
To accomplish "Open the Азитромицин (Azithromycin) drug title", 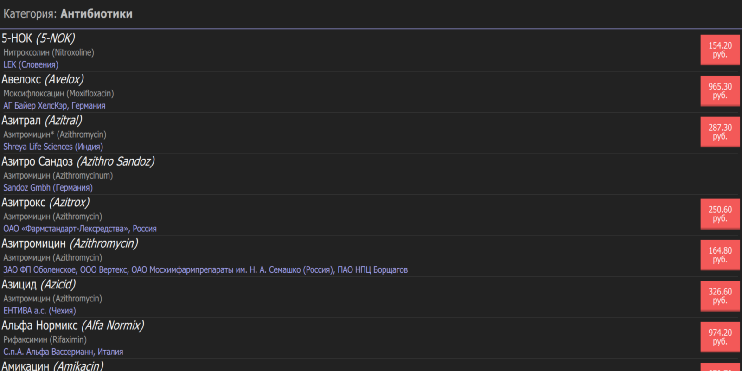I will (x=70, y=243).
